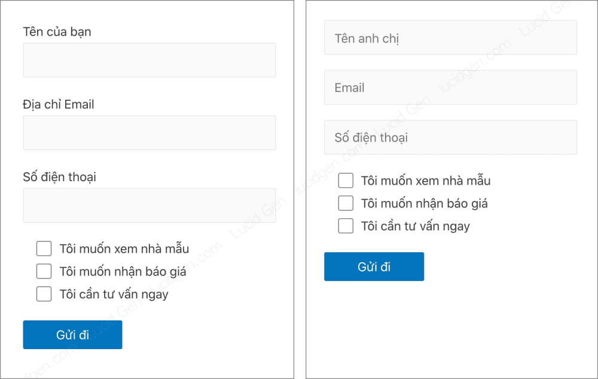The width and height of the screenshot is (598, 379).
Task: Focus the left form's 'Số điện thoại' input box
Action: click(149, 206)
